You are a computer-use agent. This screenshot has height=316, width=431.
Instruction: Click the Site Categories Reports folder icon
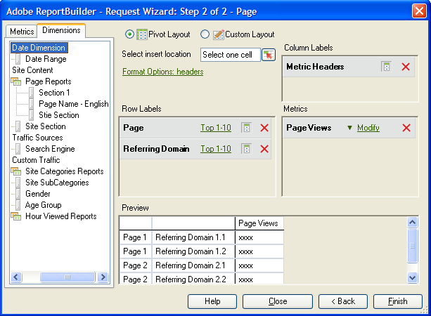pyautogui.click(x=16, y=171)
